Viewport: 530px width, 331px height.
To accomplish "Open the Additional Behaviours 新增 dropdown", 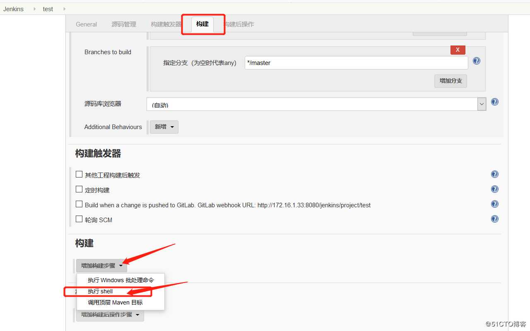I will tap(164, 127).
